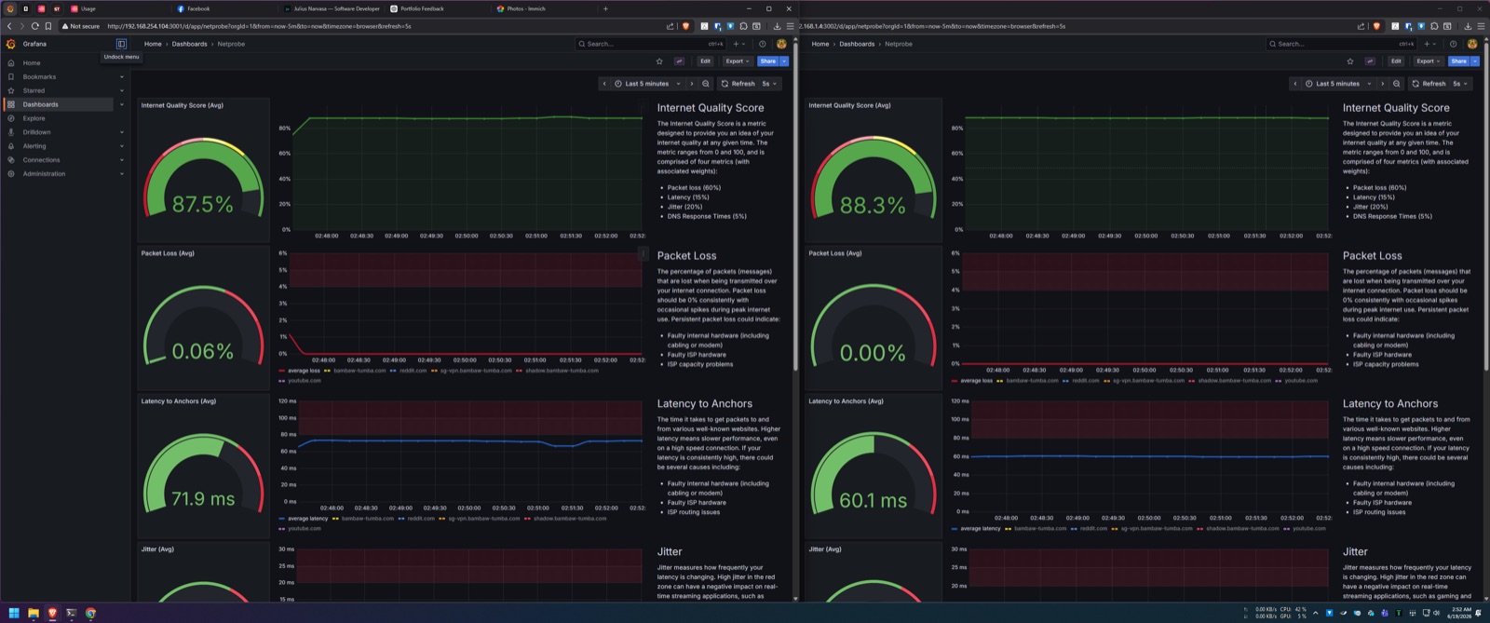This screenshot has width=1490, height=623.
Task: Expand the Bookmarks section in sidebar
Action: tap(122, 76)
